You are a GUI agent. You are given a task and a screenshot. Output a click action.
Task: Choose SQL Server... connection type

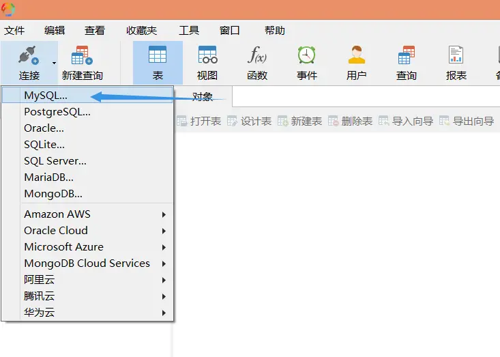87,161
